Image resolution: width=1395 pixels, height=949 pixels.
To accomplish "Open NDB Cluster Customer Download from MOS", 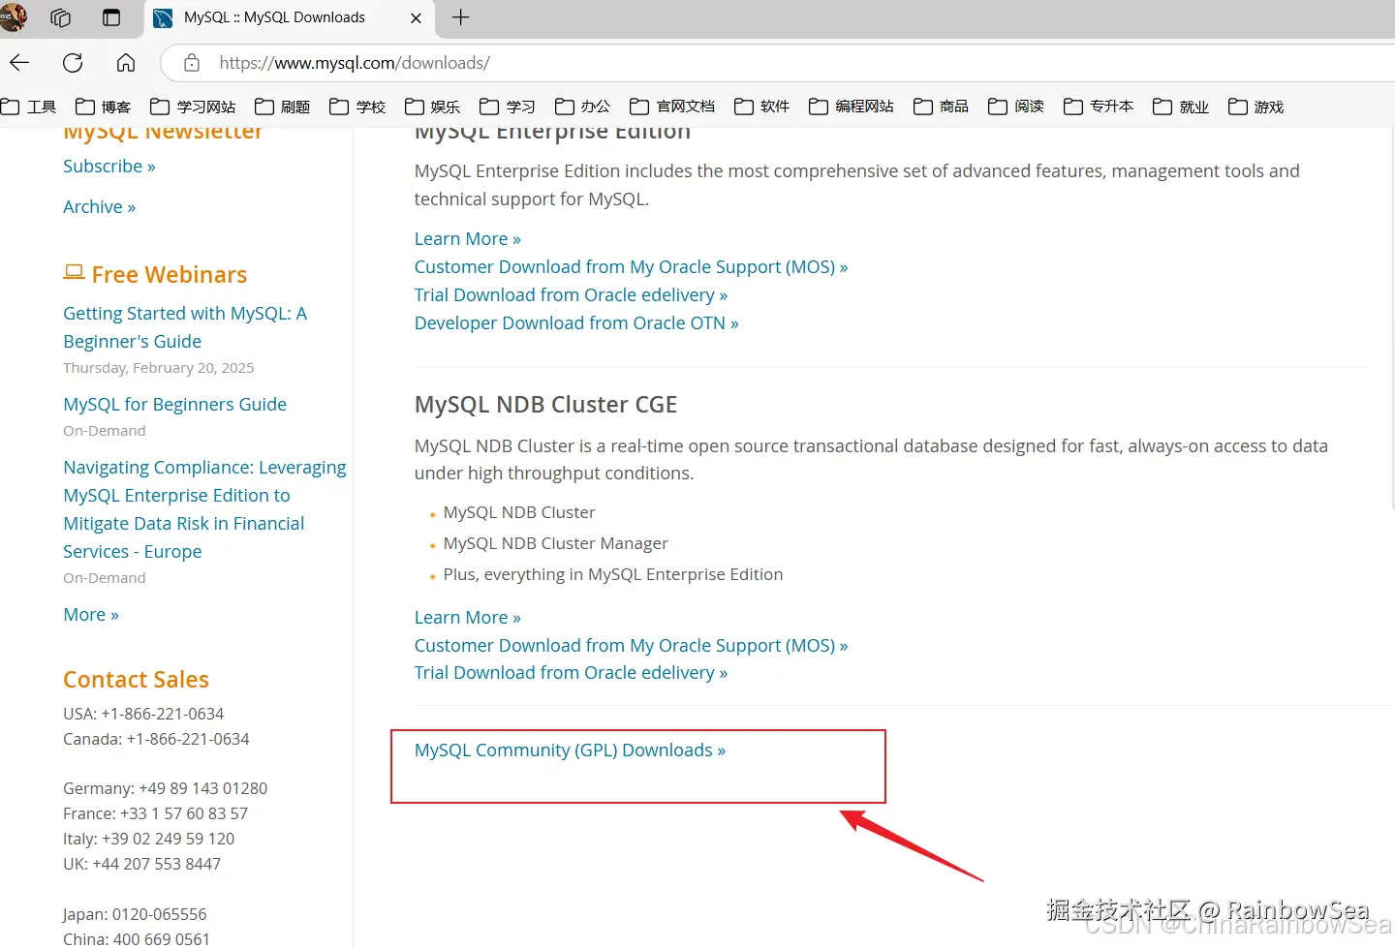I will pos(632,646).
